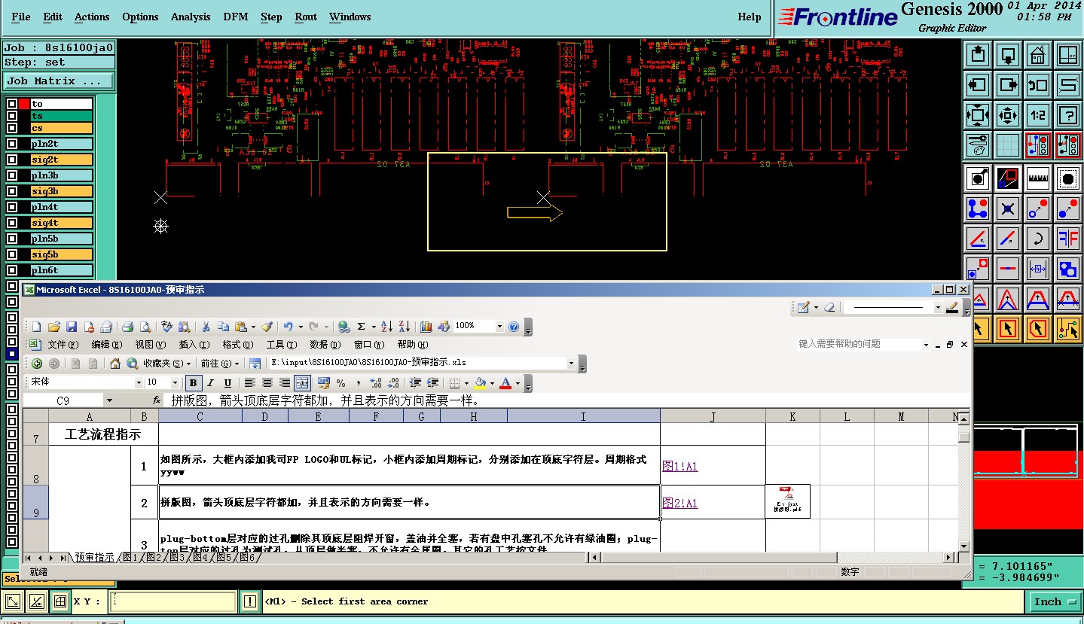This screenshot has width=1084, height=624.
Task: Click the Excel Print icon
Action: 127,327
